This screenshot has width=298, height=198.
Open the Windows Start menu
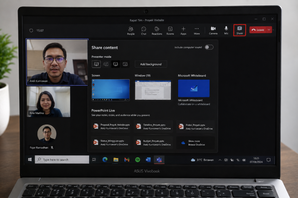(x=30, y=160)
